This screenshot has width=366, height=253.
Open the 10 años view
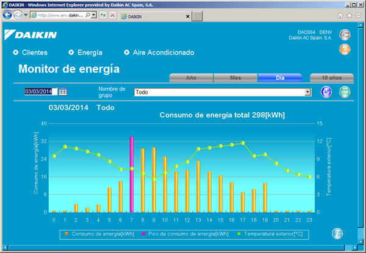click(x=332, y=77)
